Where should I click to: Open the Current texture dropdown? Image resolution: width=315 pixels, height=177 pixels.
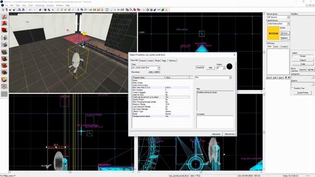point(288,24)
